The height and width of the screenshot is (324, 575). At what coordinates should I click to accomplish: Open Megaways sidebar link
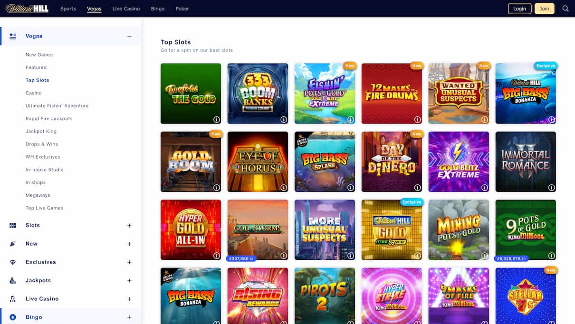(x=38, y=195)
